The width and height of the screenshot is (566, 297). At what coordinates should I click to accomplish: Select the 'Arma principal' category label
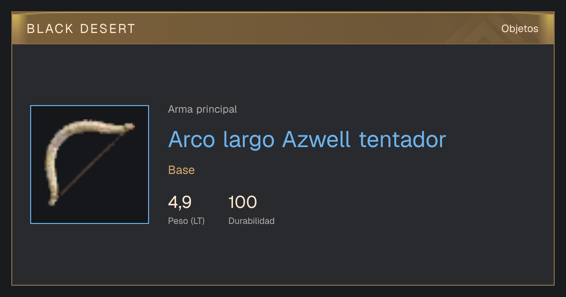click(x=202, y=109)
